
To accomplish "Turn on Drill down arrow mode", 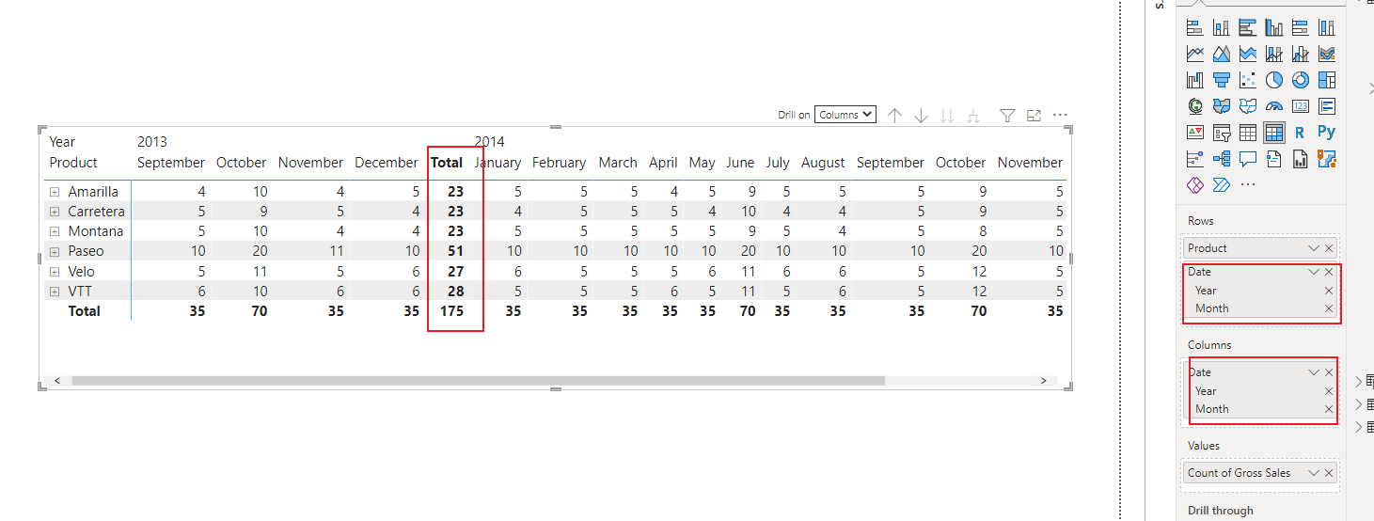I will pyautogui.click(x=921, y=115).
